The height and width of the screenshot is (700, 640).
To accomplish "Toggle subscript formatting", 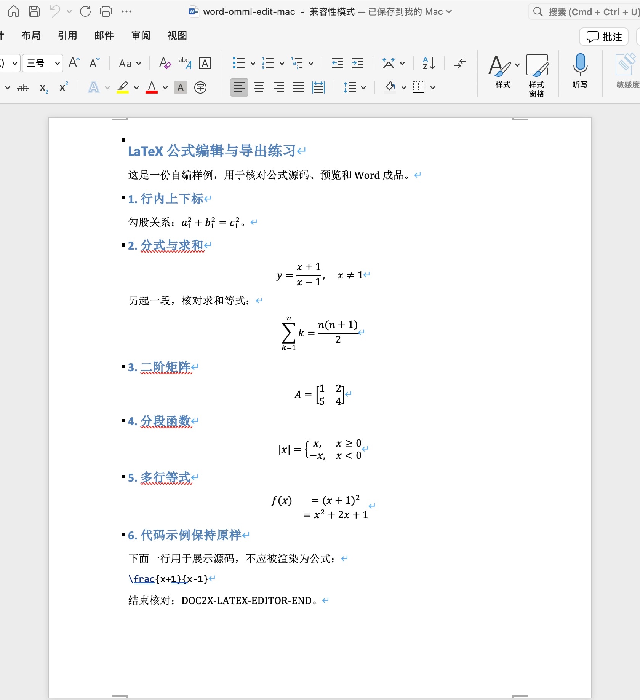I will 44,88.
